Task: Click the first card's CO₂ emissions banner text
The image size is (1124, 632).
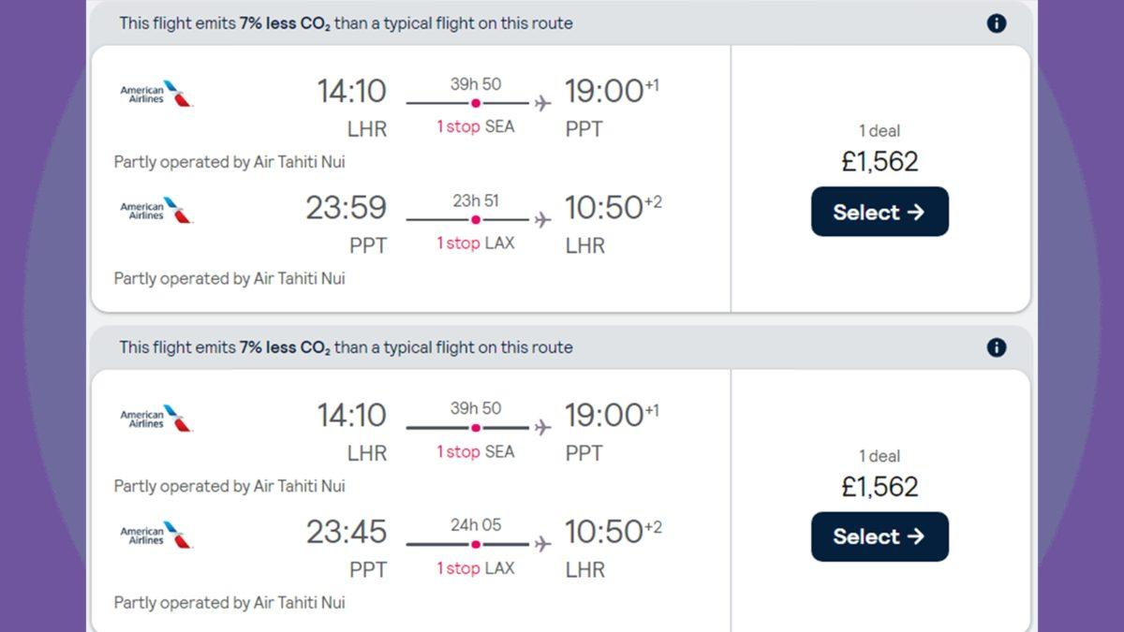Action: click(346, 23)
